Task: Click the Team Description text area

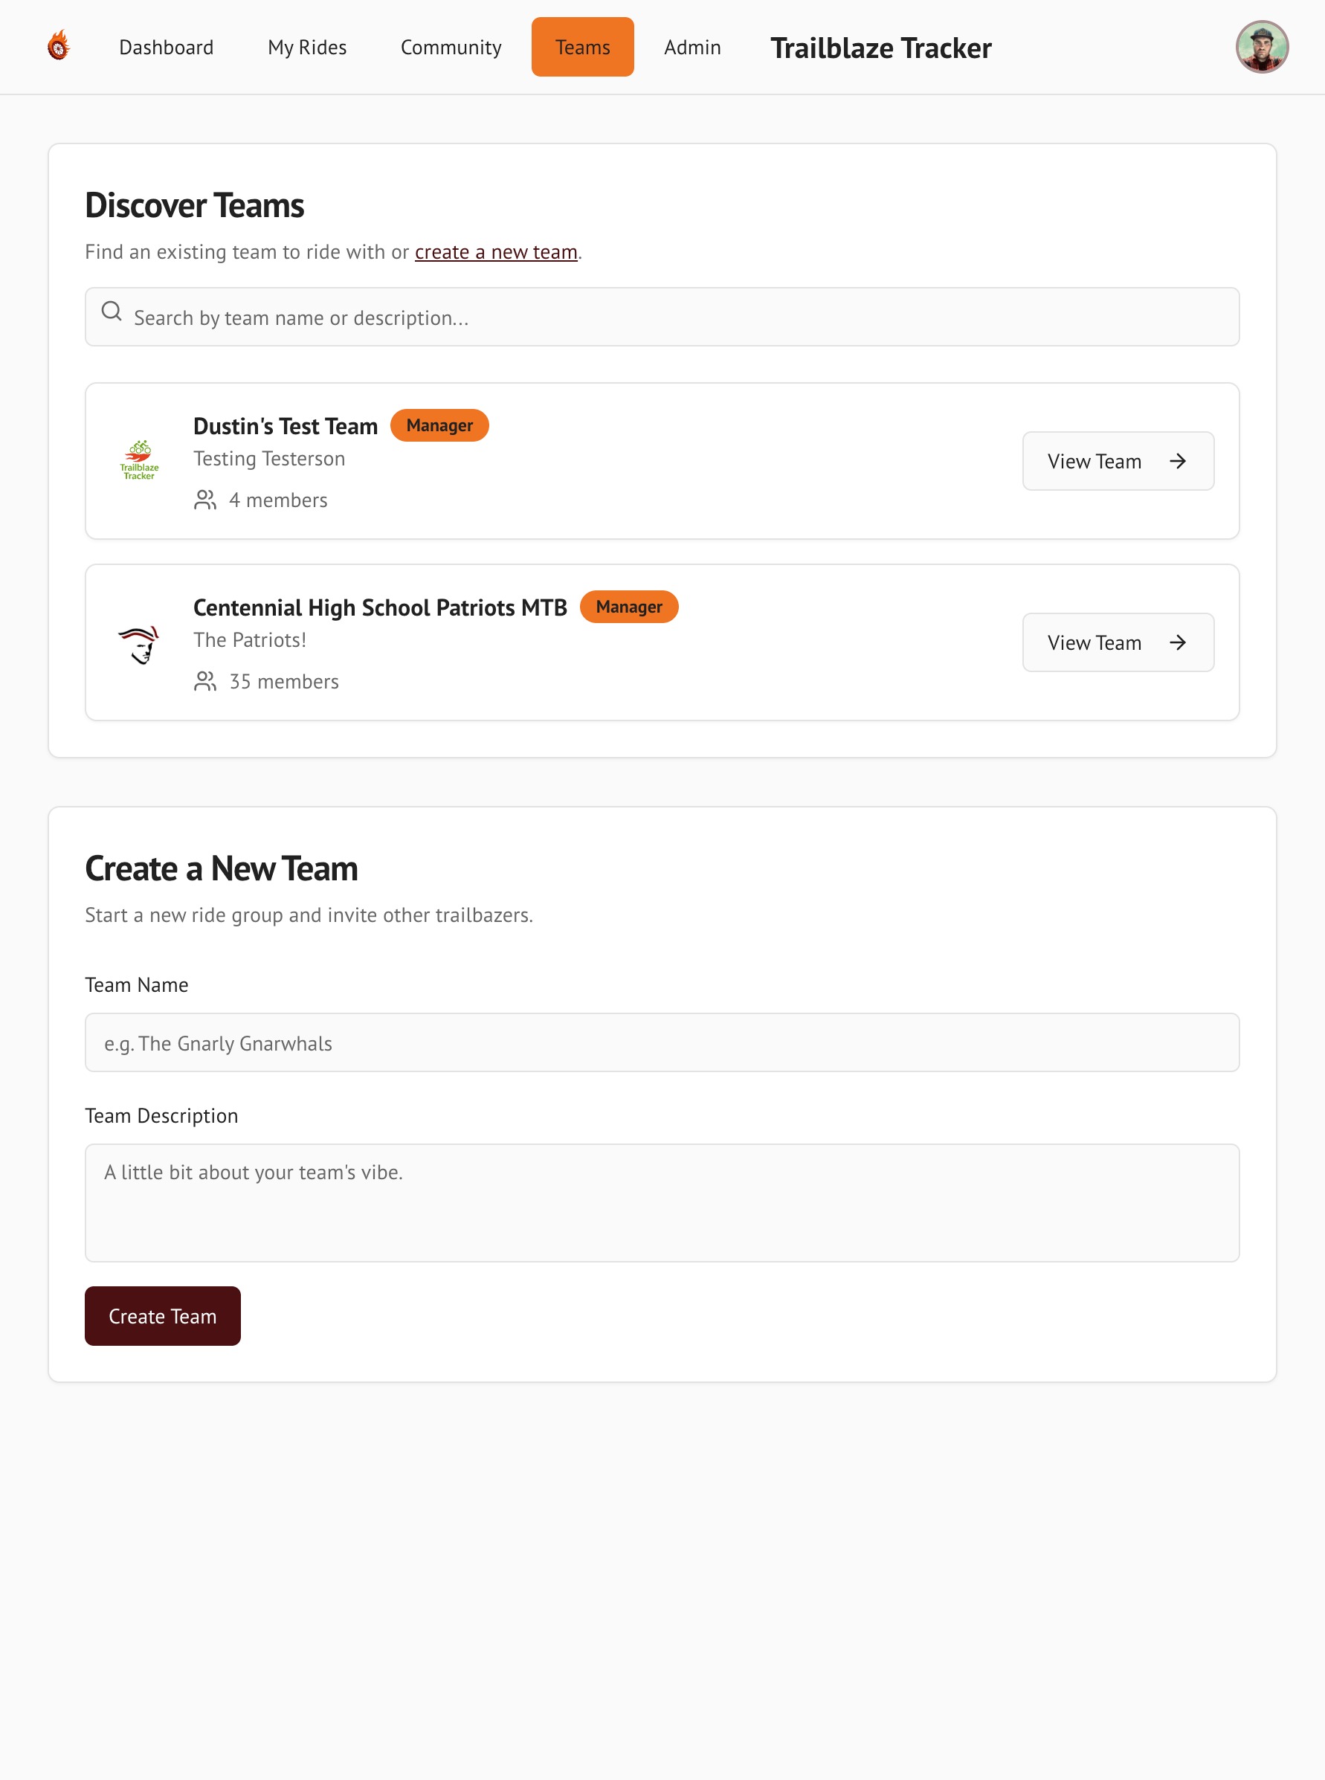Action: 662,1202
